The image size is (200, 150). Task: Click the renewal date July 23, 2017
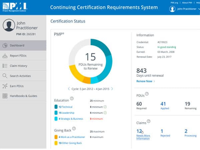coord(164,57)
